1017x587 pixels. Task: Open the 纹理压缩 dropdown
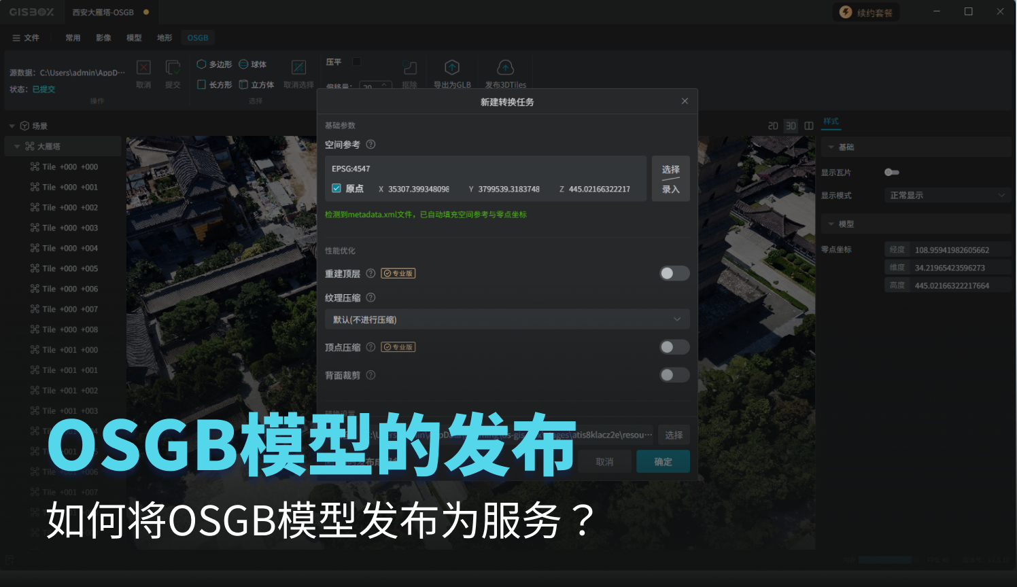(507, 319)
